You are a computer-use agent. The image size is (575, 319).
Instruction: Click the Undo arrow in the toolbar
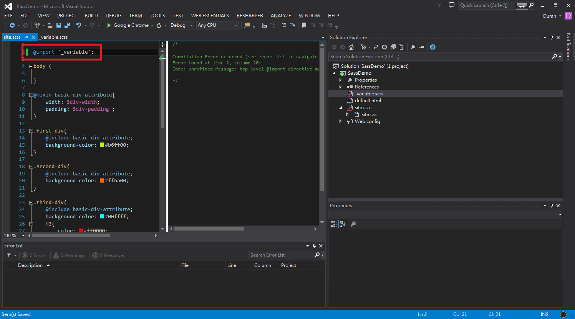78,25
